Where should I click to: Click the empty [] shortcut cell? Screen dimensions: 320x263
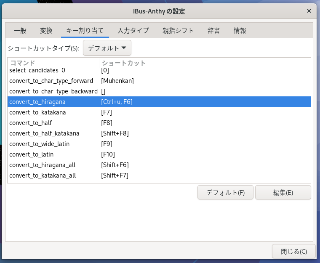[103, 91]
